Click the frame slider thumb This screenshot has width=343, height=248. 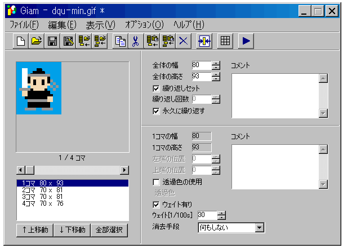(x=30, y=170)
